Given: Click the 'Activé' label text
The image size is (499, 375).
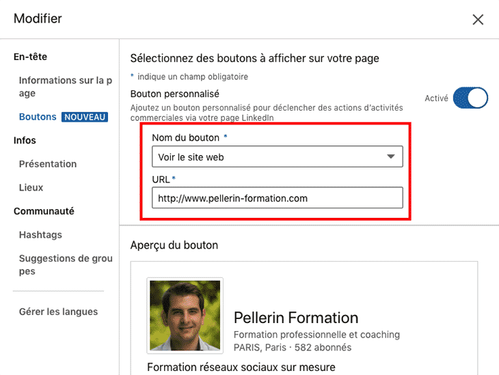Looking at the screenshot, I should [x=436, y=98].
